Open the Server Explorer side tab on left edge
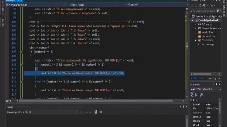The width and height of the screenshot is (227, 127). (2, 7)
